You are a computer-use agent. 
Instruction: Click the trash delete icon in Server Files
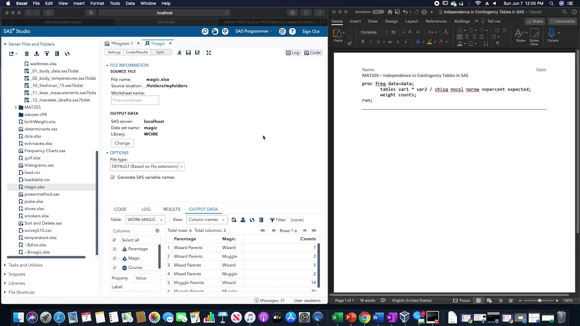click(27, 53)
